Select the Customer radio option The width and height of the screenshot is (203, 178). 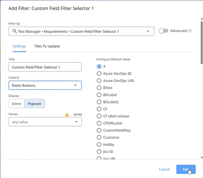pos(99,137)
